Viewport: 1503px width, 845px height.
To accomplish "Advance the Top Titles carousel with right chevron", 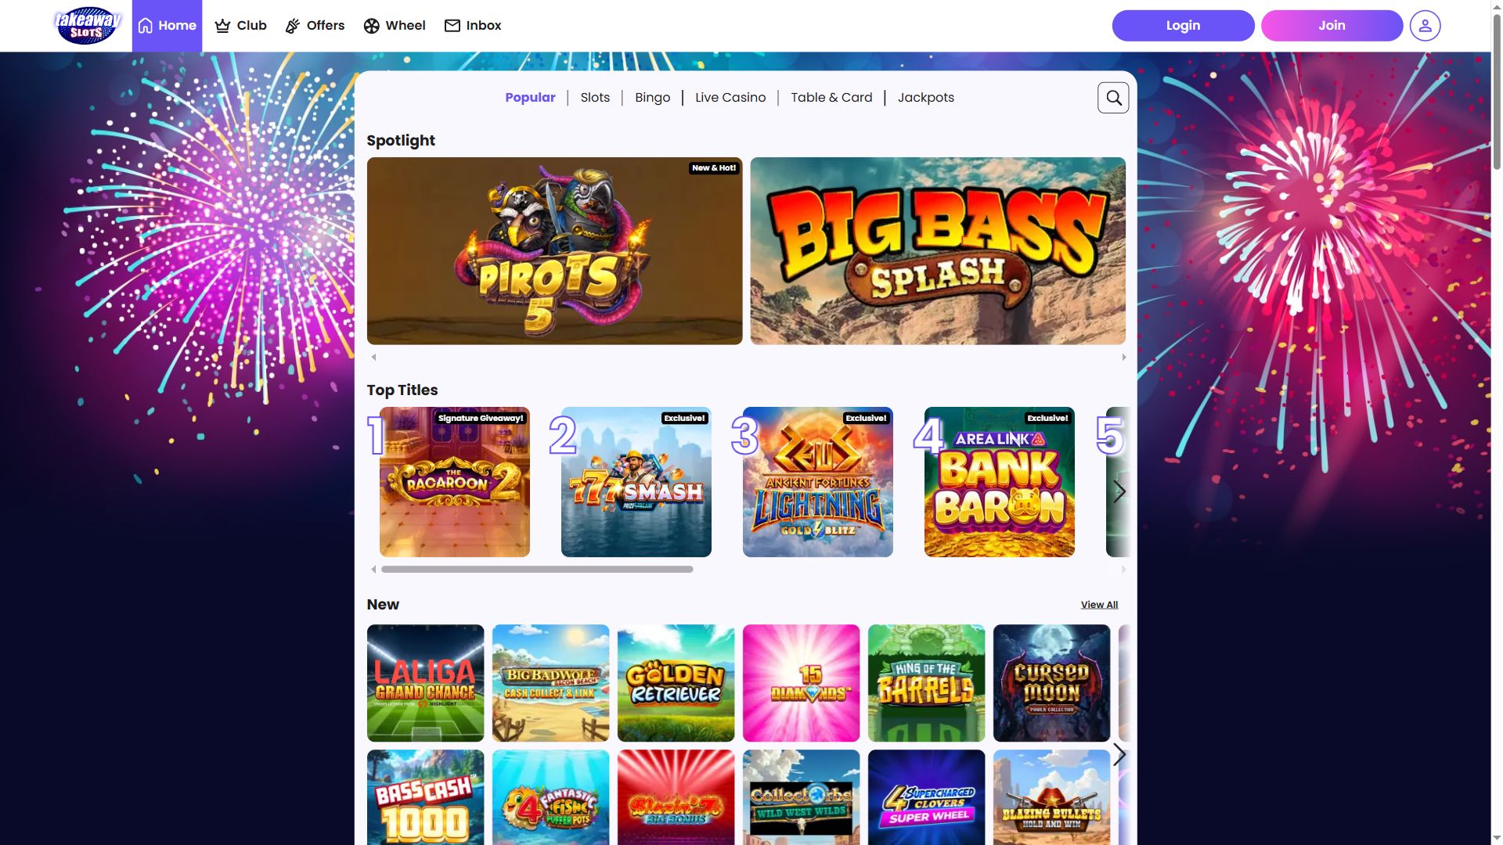I will 1119,491.
